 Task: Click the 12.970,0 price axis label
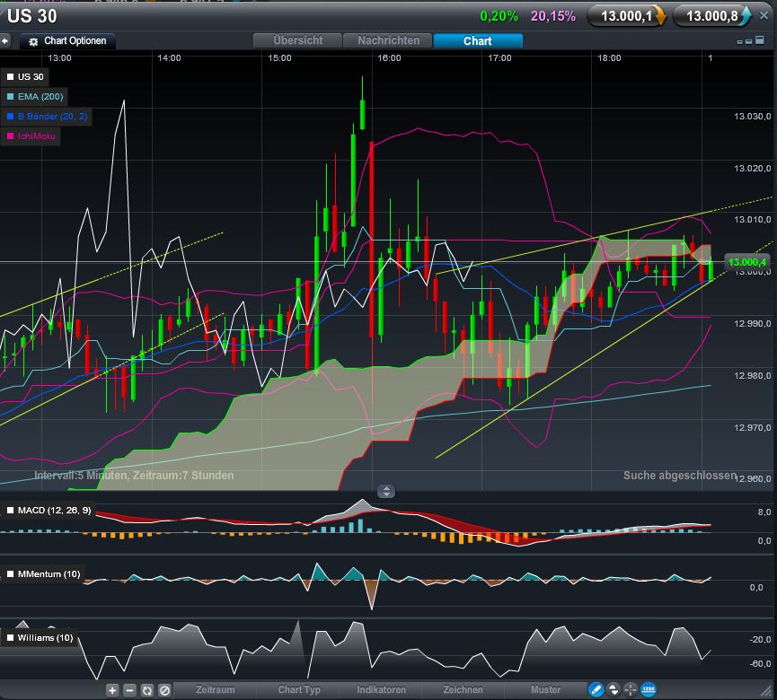tap(752, 428)
